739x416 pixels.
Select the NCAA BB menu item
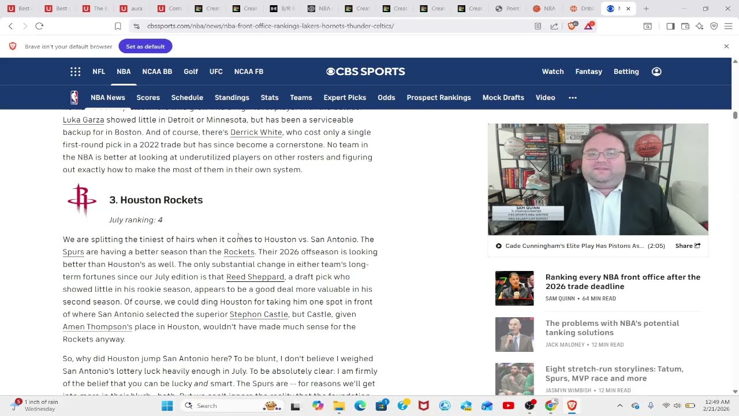[x=157, y=72]
